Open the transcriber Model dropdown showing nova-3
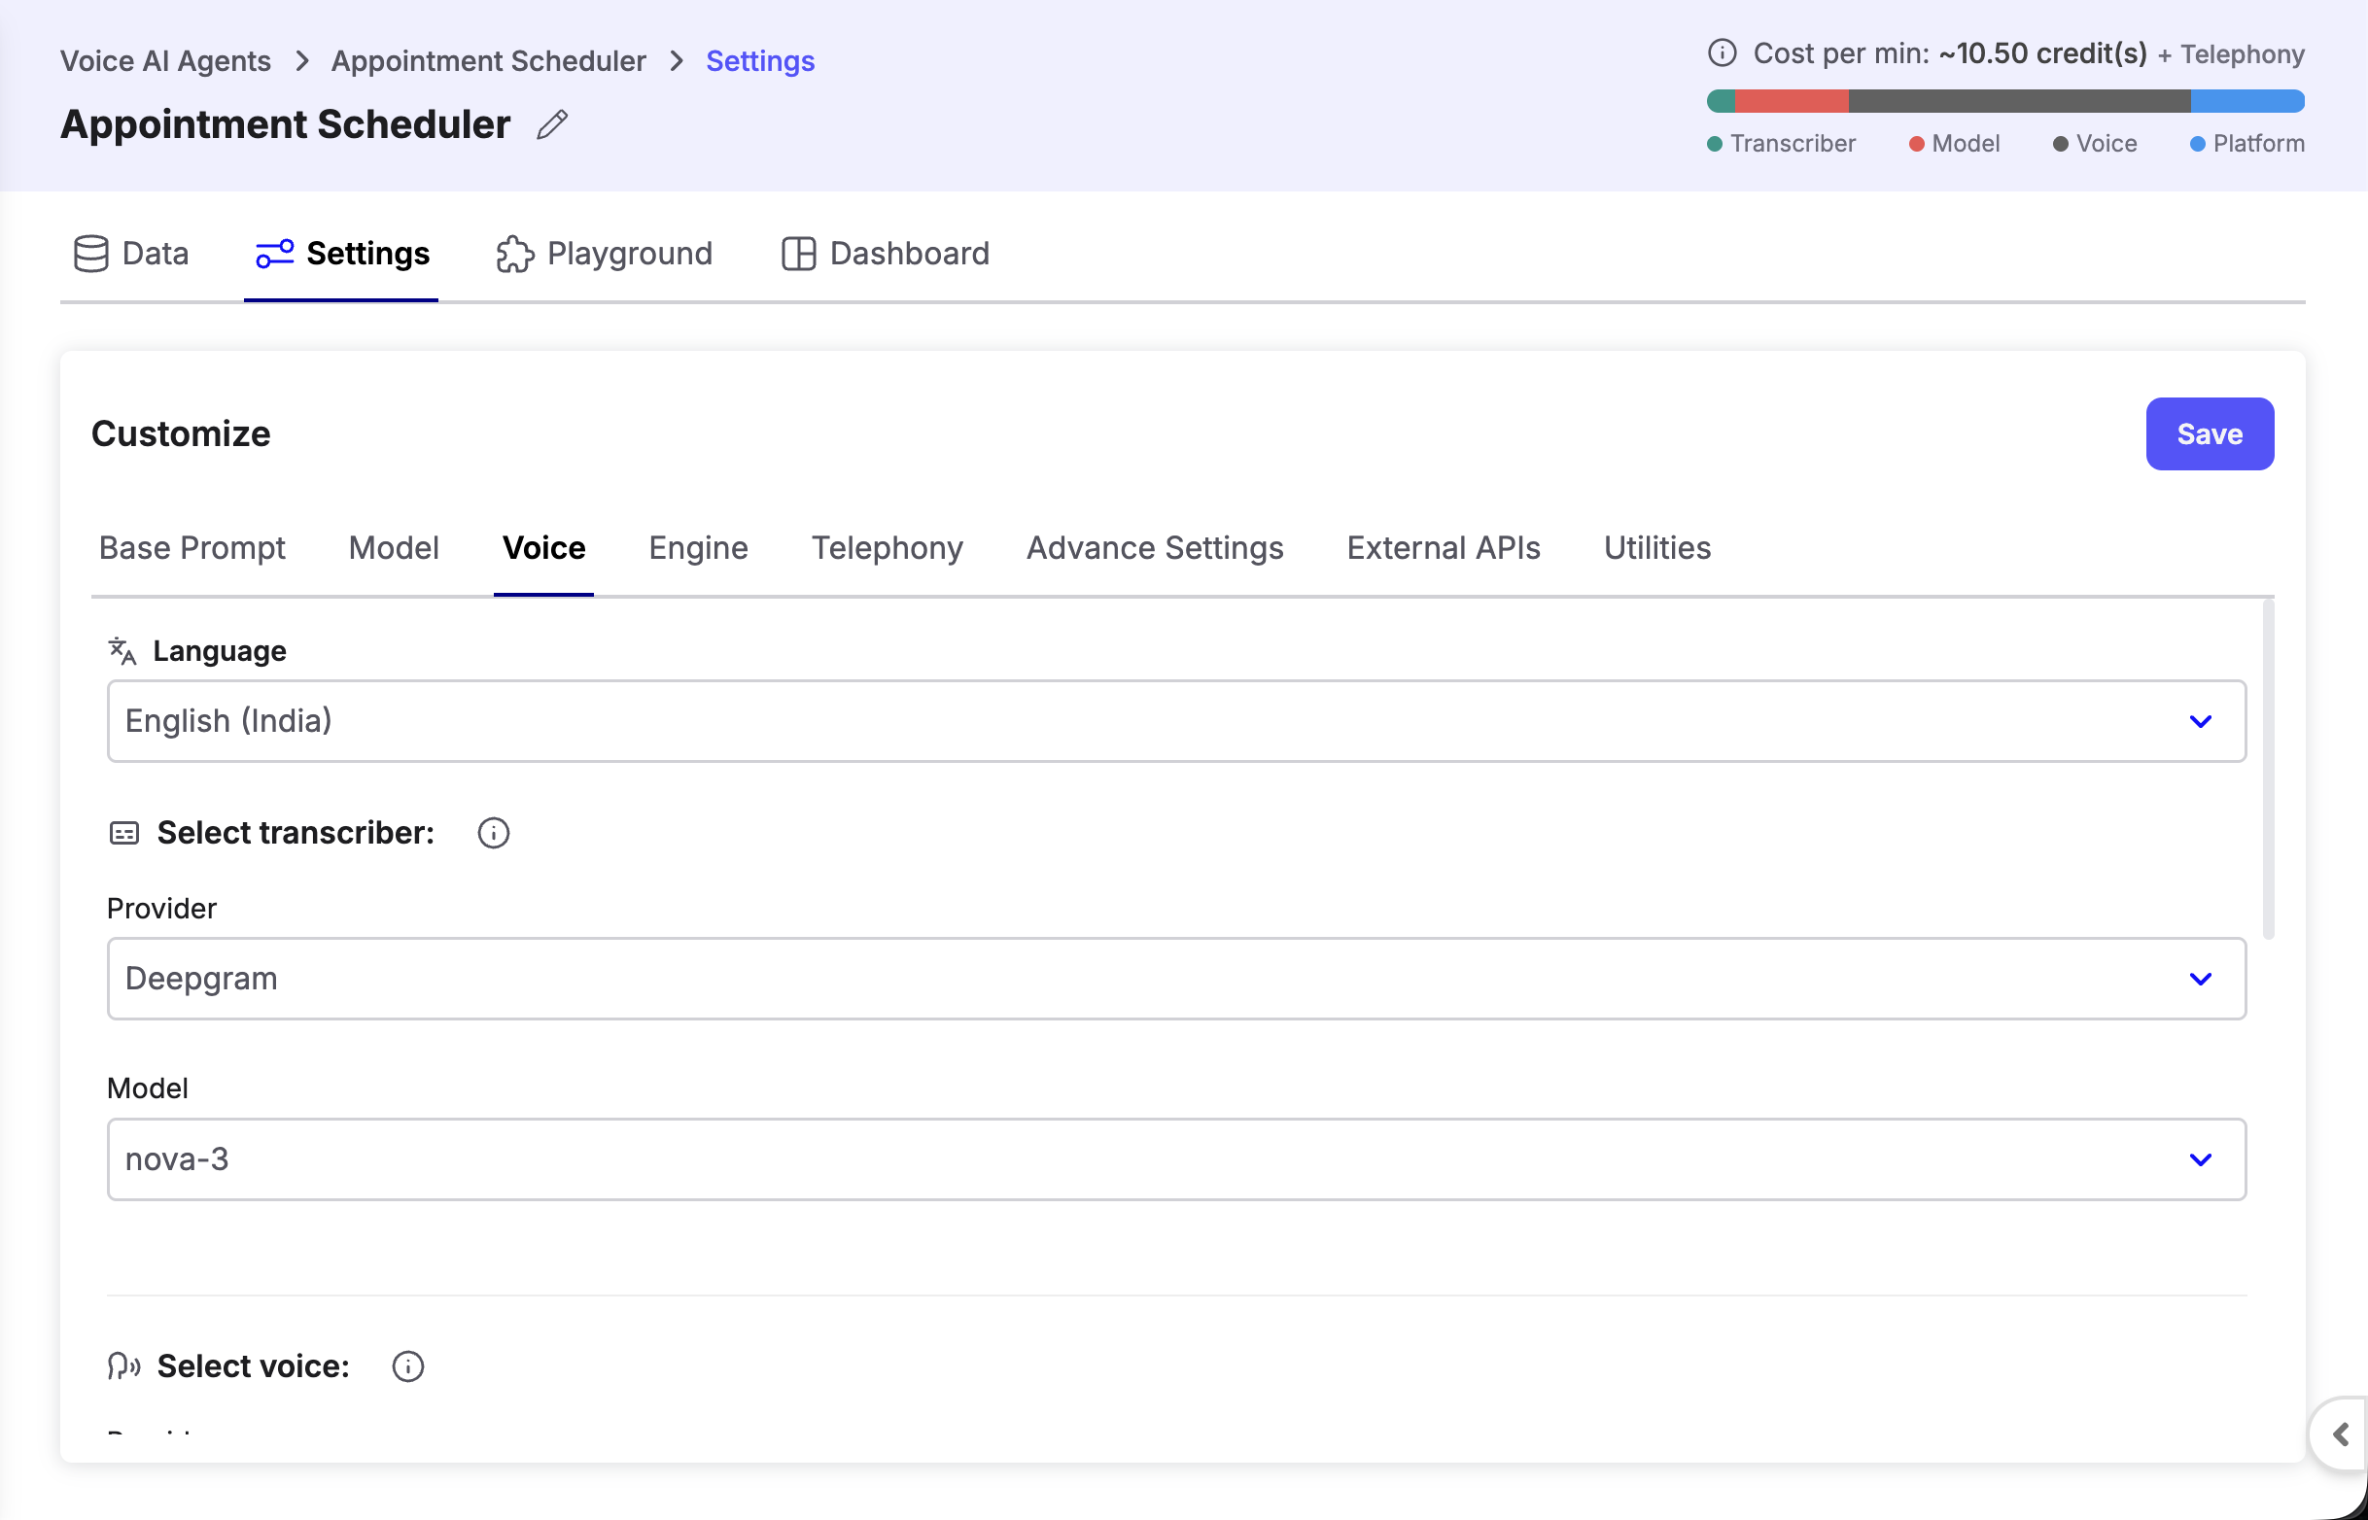The width and height of the screenshot is (2368, 1520). point(1175,1158)
